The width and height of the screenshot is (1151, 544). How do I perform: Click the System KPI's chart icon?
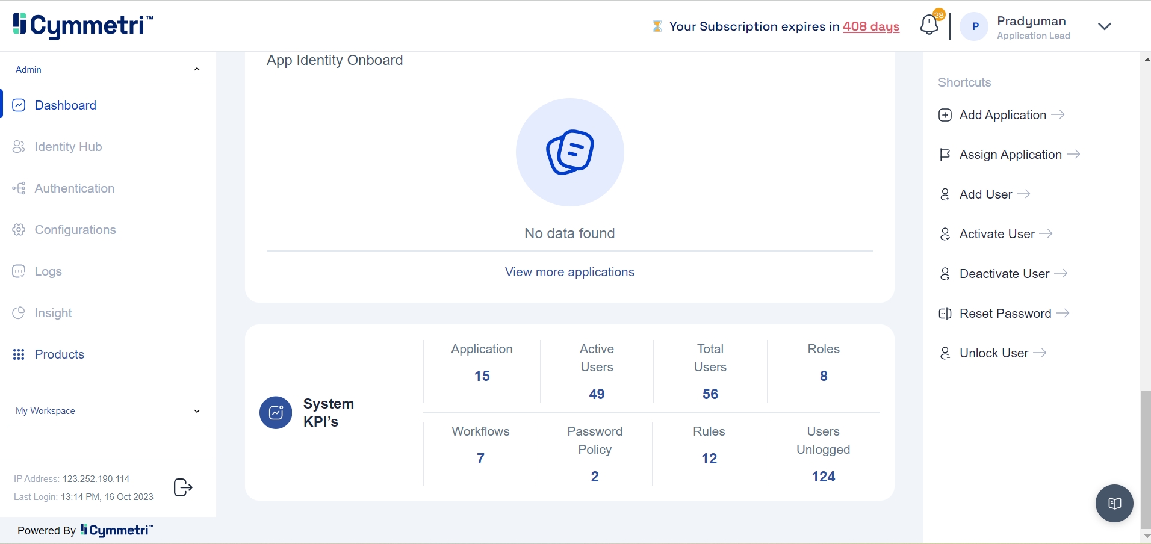(x=276, y=413)
